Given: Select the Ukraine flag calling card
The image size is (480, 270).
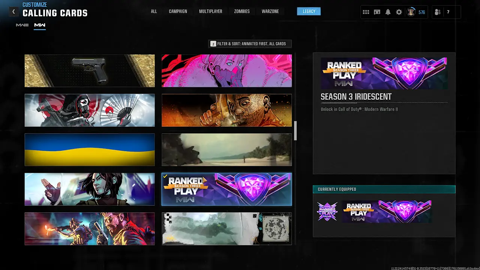Looking at the screenshot, I should pos(90,150).
